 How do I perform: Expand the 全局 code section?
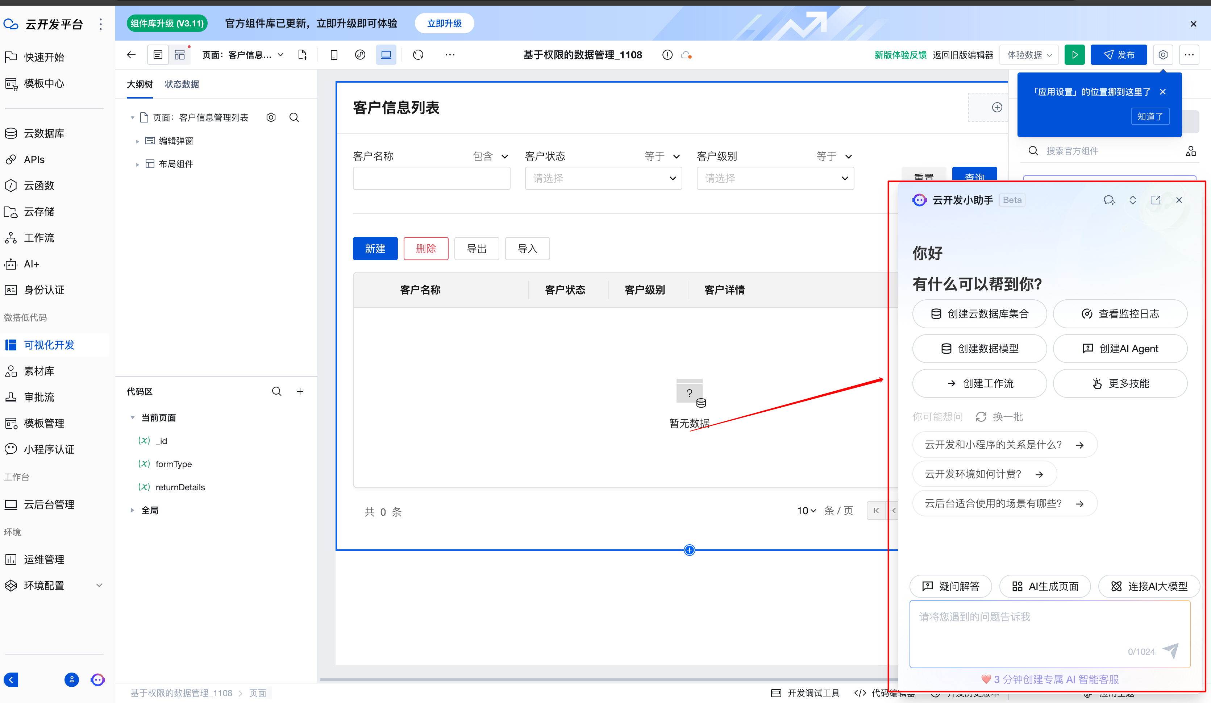coord(133,510)
